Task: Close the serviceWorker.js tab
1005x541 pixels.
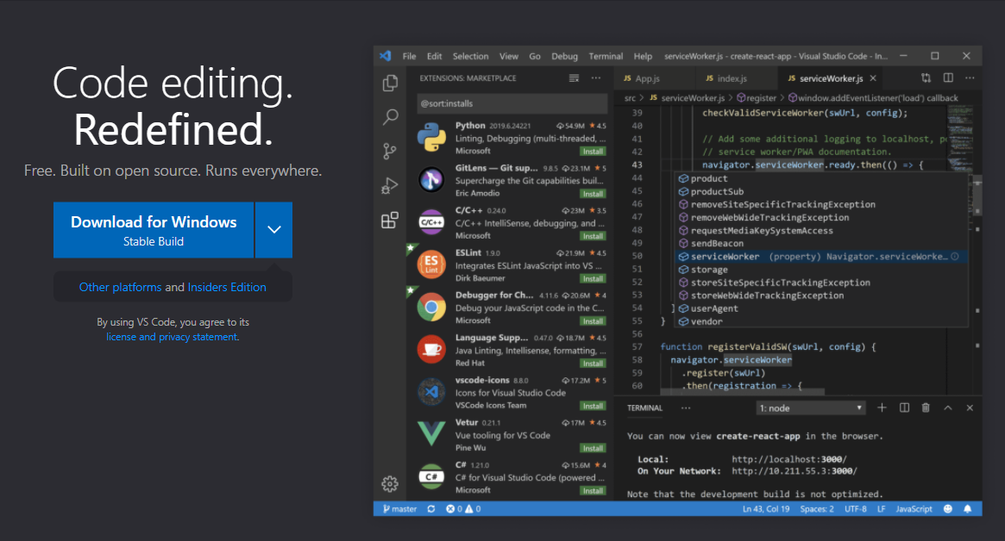Action: tap(873, 78)
